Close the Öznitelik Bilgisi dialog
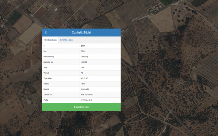The width and height of the screenshot is (218, 136). tap(118, 32)
